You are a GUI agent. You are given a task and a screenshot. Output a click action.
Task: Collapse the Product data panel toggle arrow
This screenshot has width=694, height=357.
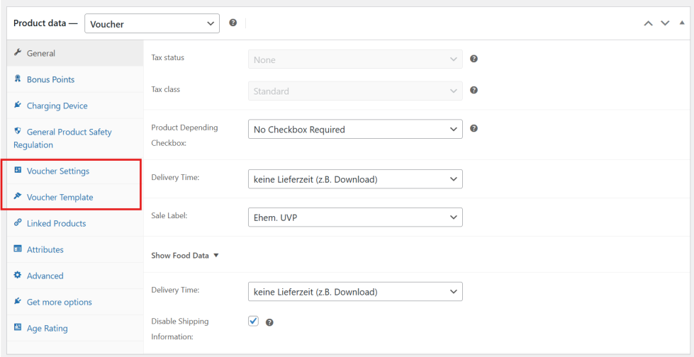click(682, 23)
